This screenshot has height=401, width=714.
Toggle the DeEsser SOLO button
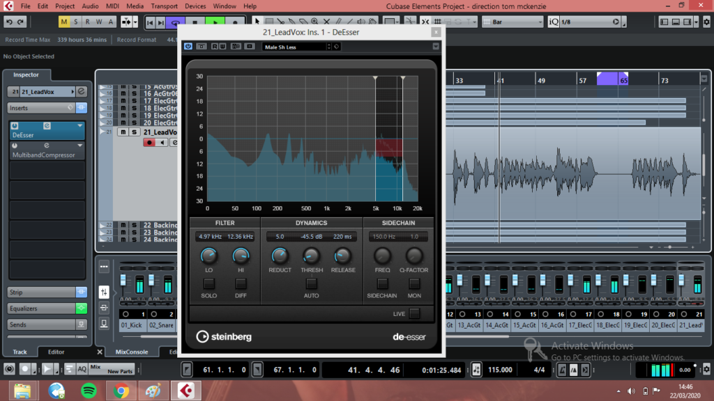[209, 284]
